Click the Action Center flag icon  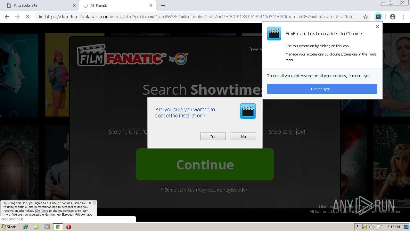tap(380, 227)
